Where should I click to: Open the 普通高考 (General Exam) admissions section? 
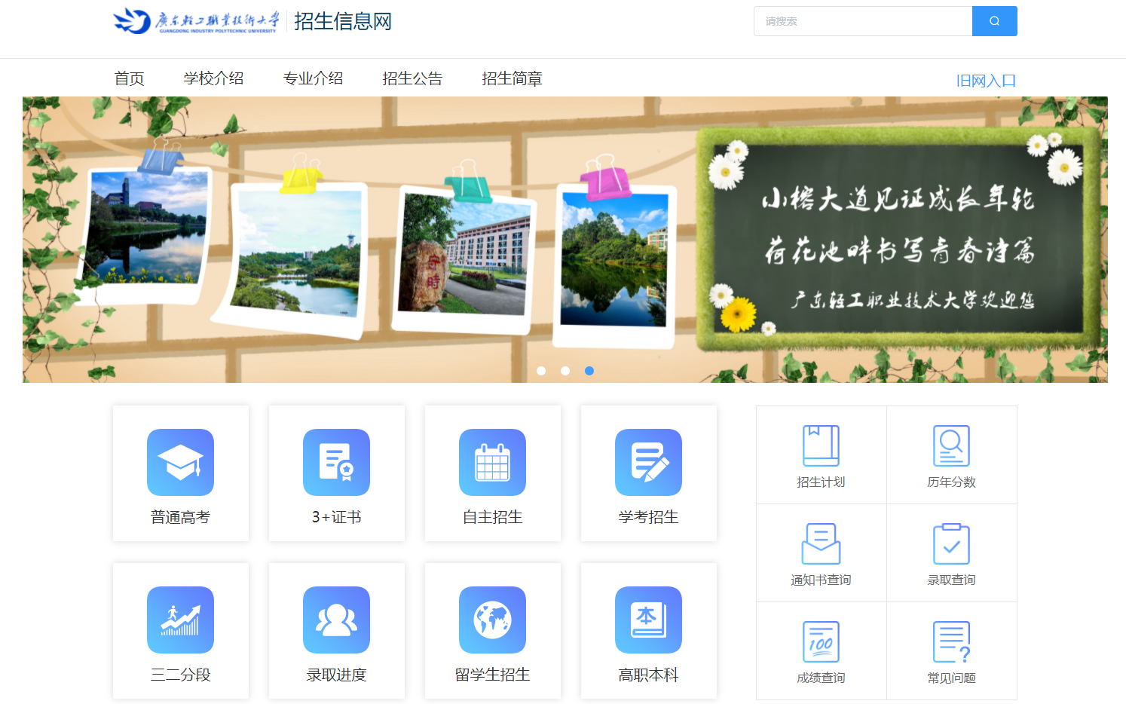180,473
